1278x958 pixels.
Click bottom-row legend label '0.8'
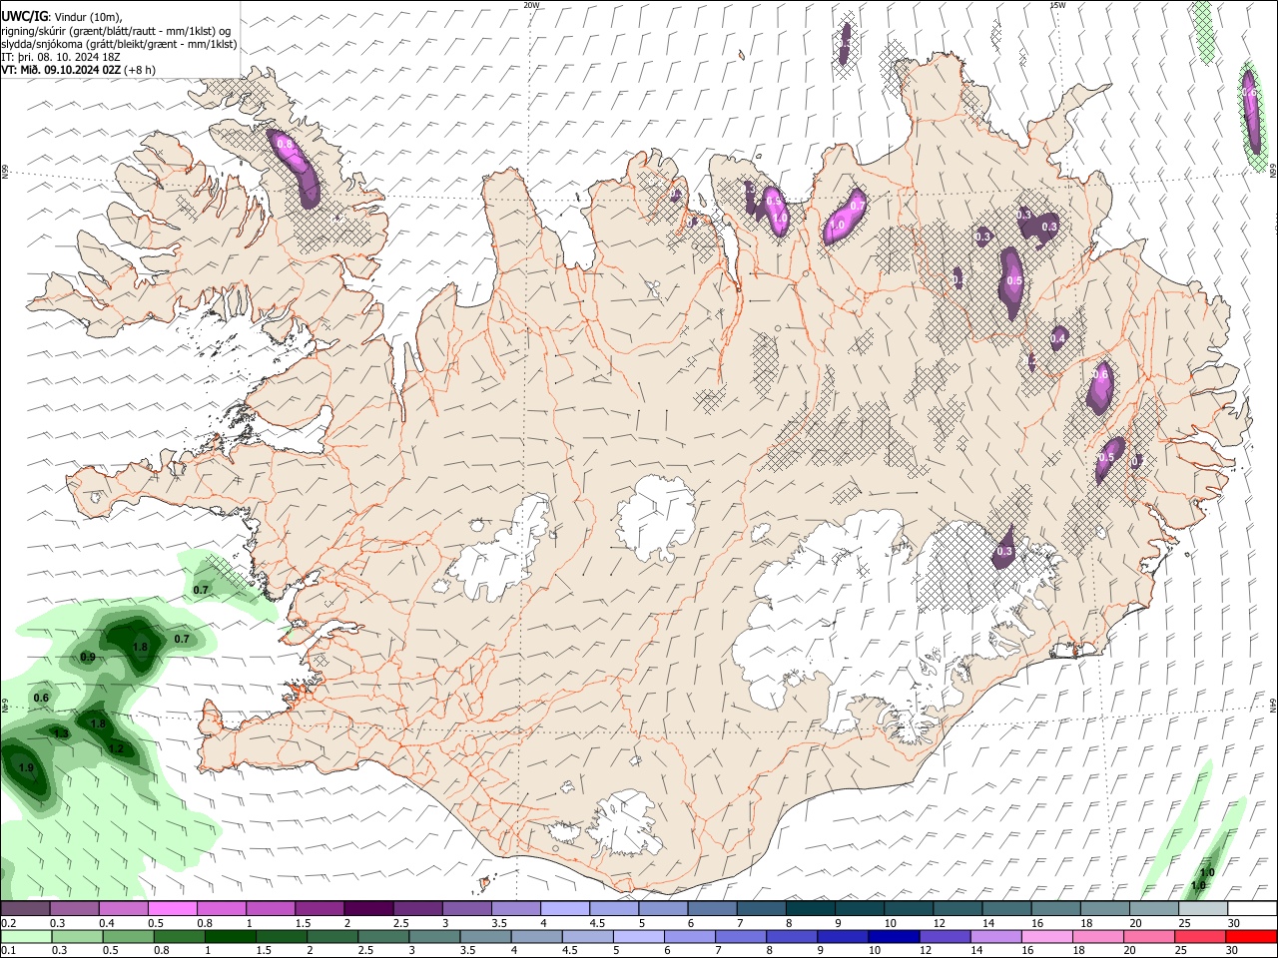162,951
